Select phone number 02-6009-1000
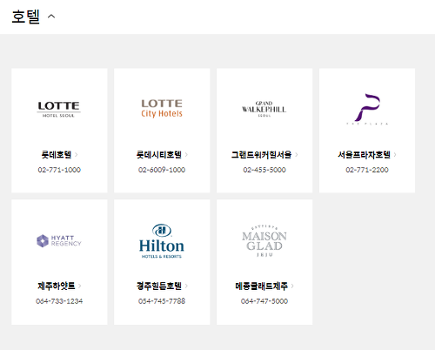This screenshot has height=350, width=435. click(162, 170)
